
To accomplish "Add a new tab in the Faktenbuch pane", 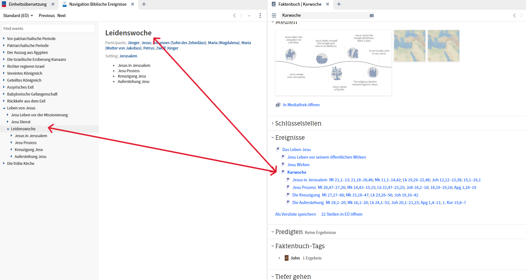I will pyautogui.click(x=339, y=4).
